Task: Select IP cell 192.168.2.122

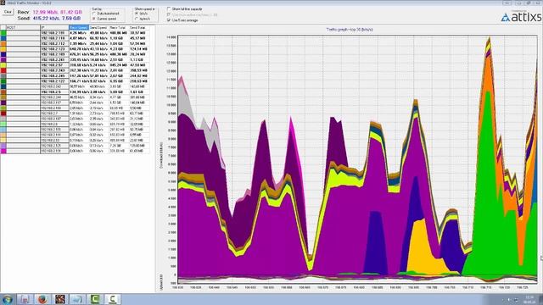Action: click(54, 81)
